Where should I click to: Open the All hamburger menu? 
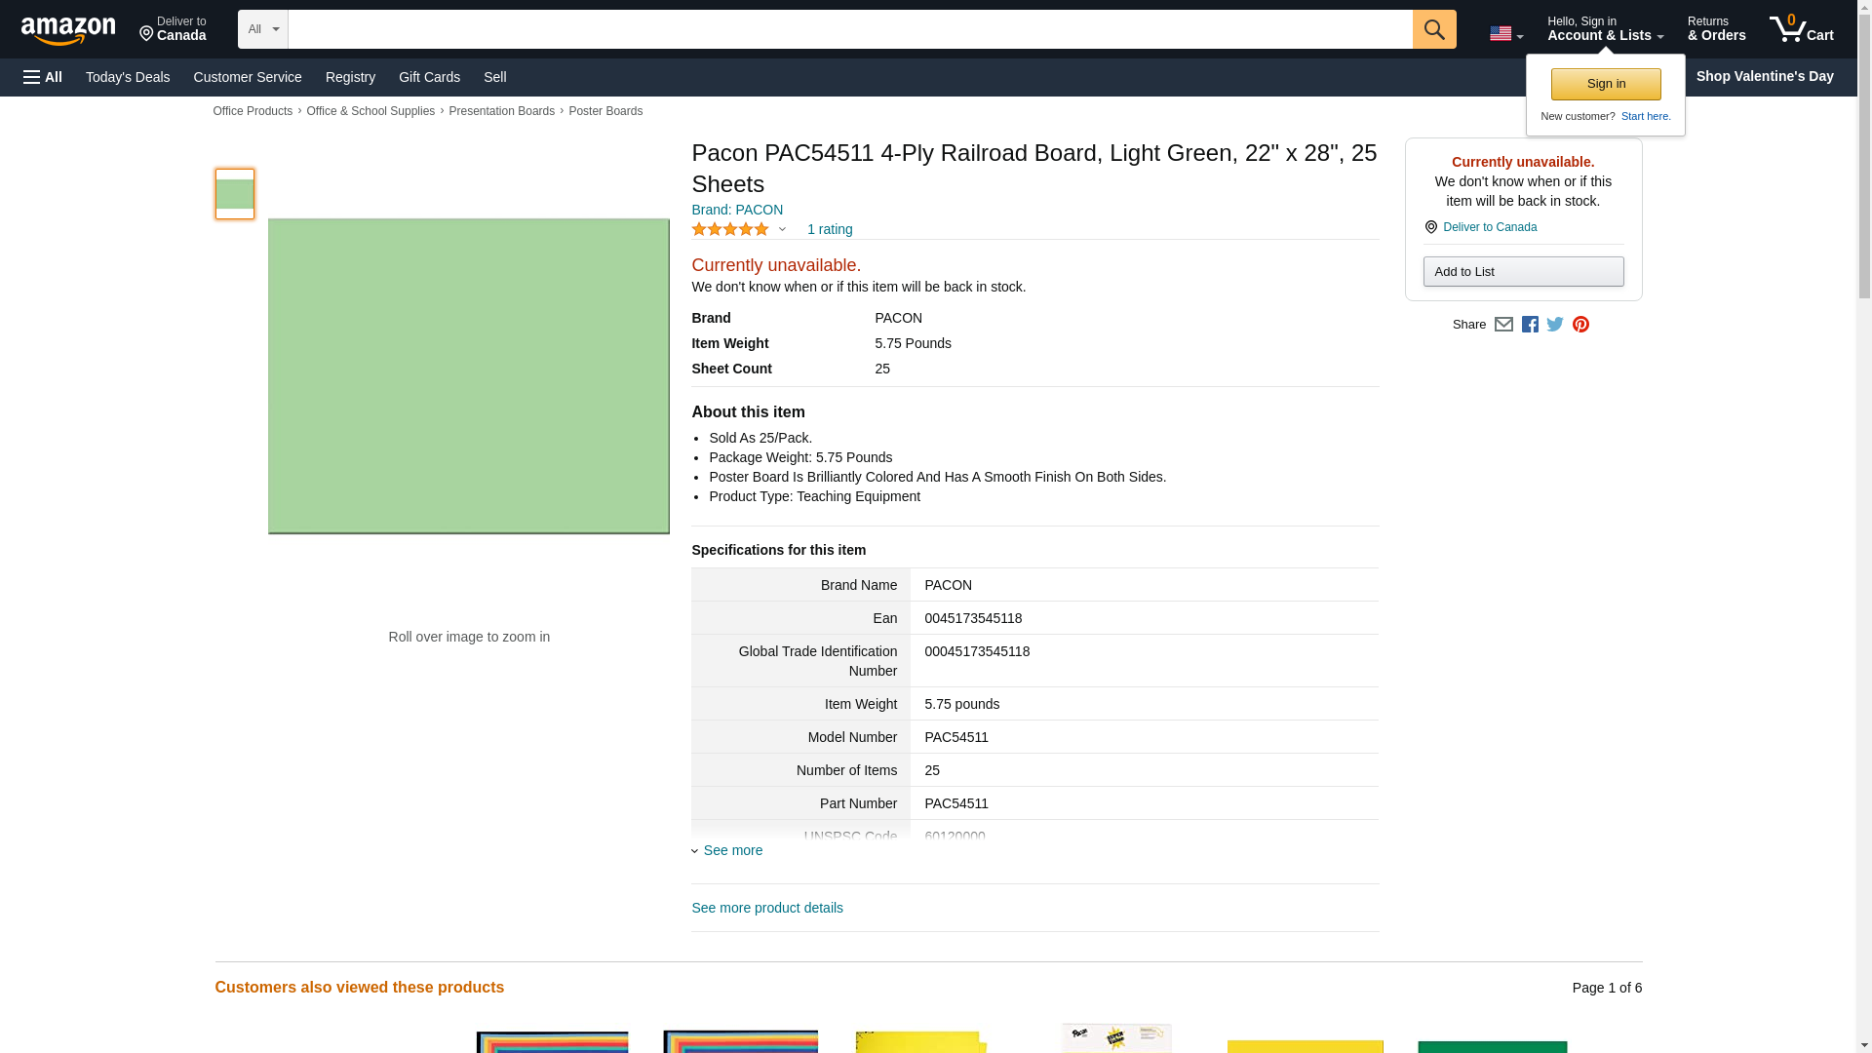[43, 77]
